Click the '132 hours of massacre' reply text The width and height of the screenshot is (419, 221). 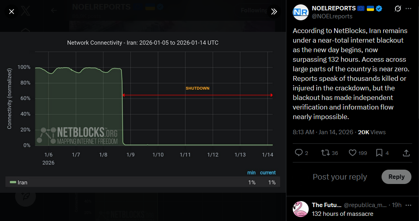tap(342, 214)
